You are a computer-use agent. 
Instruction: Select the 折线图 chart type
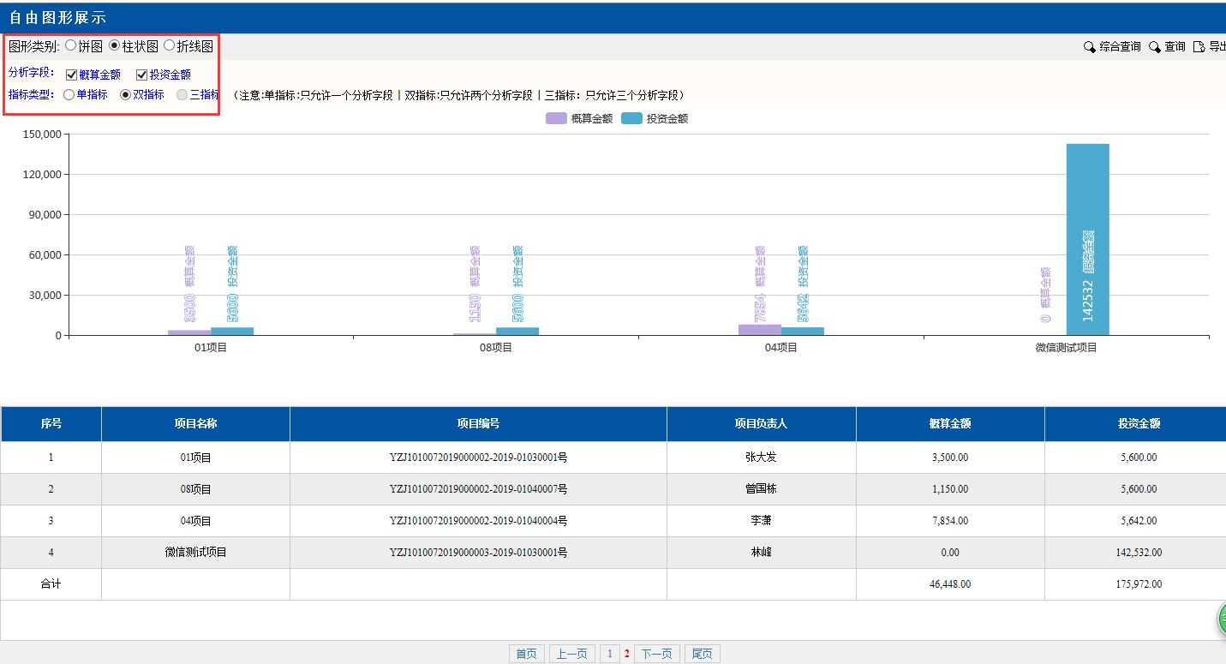pyautogui.click(x=169, y=45)
